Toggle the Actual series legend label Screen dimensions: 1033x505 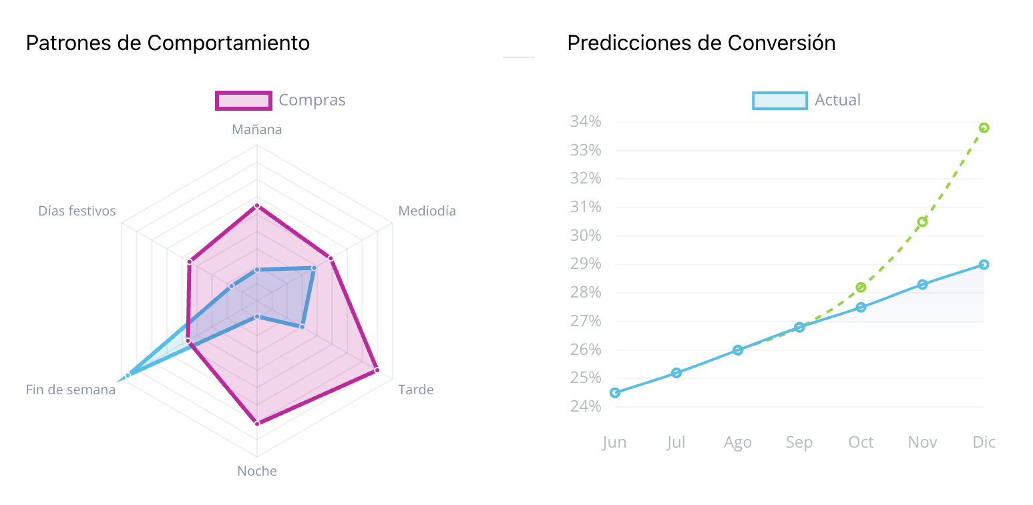[837, 100]
